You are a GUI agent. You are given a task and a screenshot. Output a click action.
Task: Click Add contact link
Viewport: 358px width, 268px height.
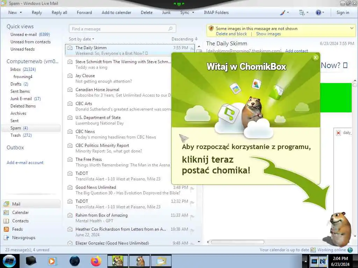coord(296,51)
